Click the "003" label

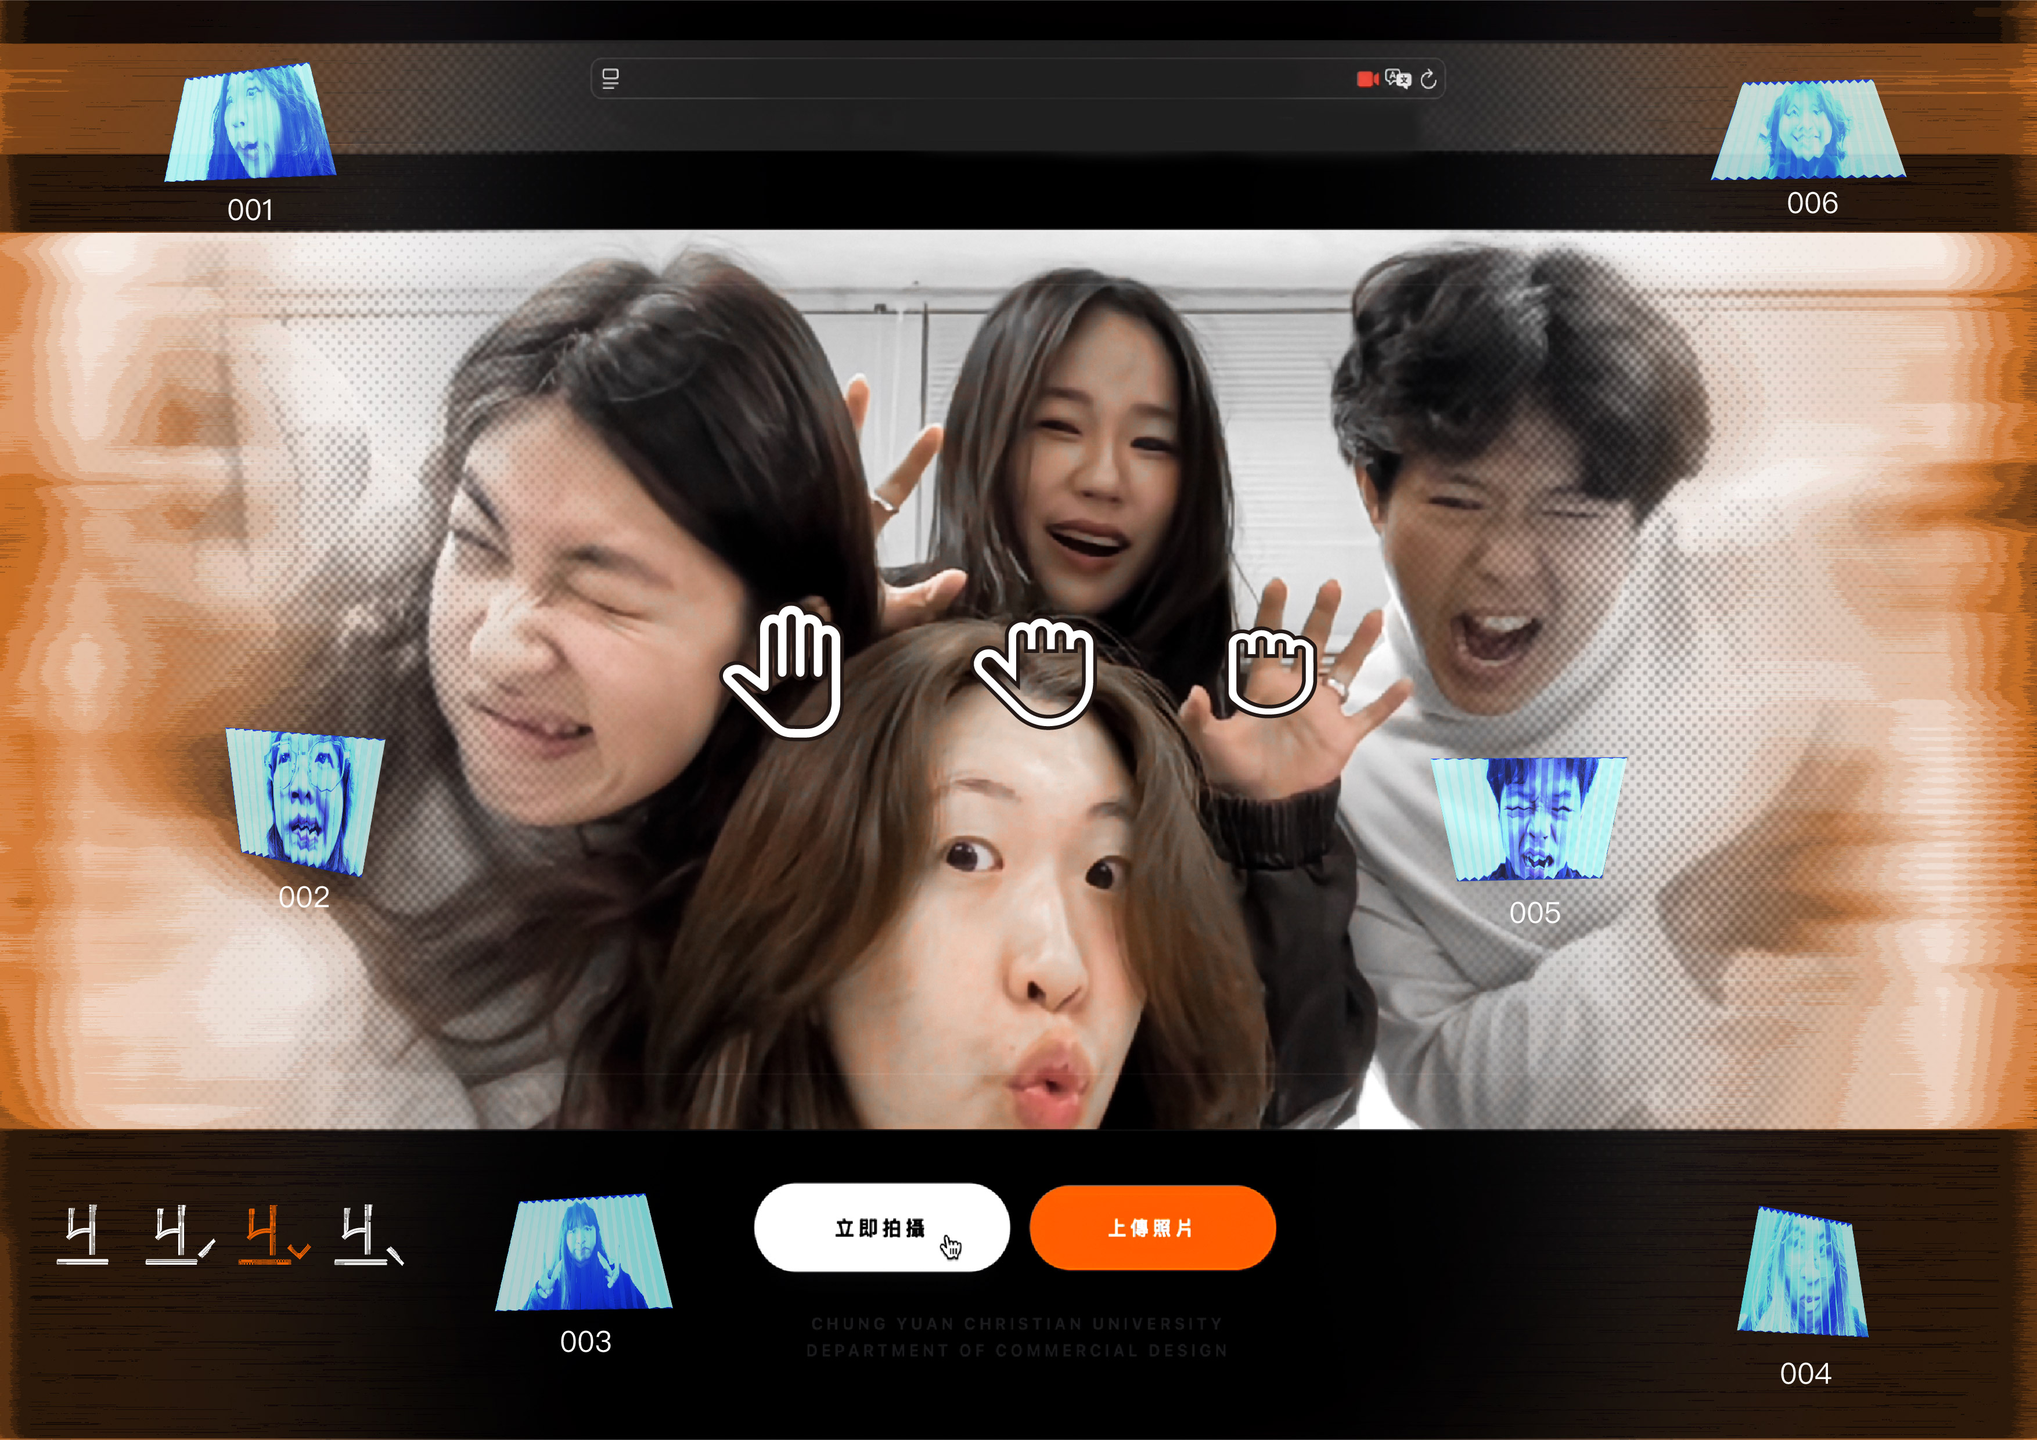click(x=585, y=1341)
